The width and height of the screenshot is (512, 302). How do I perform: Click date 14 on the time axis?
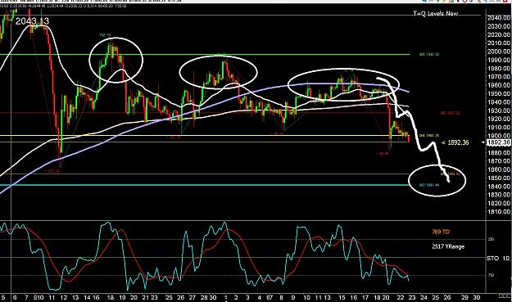coord(87,297)
